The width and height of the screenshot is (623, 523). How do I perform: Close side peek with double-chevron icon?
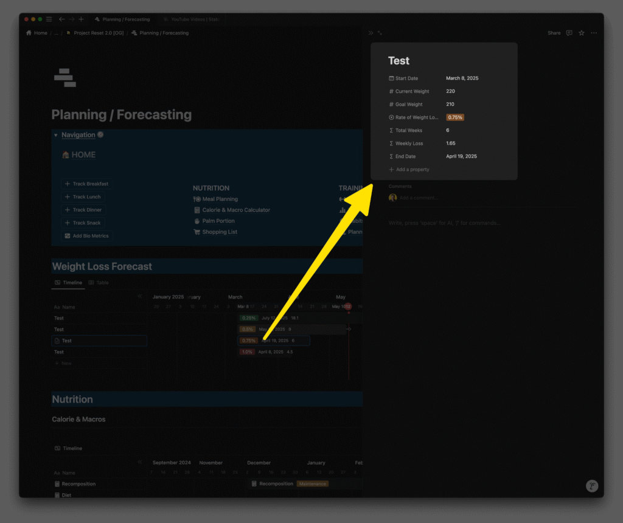[x=371, y=33]
